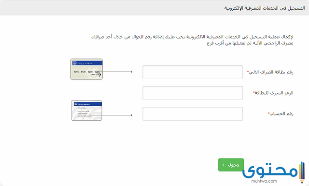
Task: Click the chevron arrow inside the دخول button
Action: click(x=223, y=165)
